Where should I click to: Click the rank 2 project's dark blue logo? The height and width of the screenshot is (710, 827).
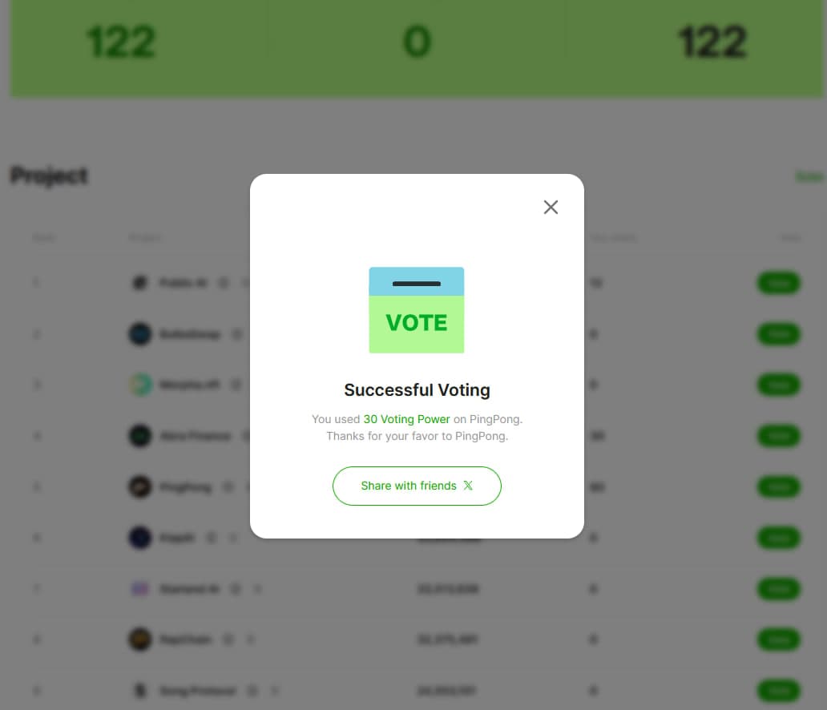coord(140,334)
